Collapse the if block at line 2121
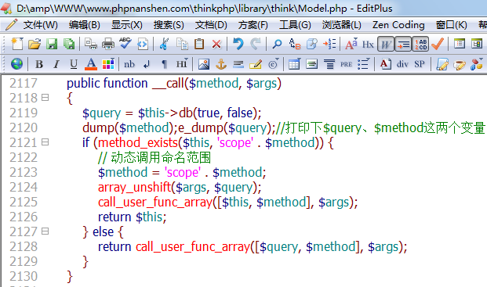Image resolution: width=487 pixels, height=287 pixels. [45, 142]
